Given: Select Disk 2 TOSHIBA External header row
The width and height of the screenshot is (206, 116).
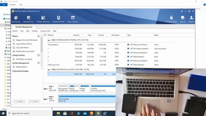Looking at the screenshot, I should [x=81, y=70].
